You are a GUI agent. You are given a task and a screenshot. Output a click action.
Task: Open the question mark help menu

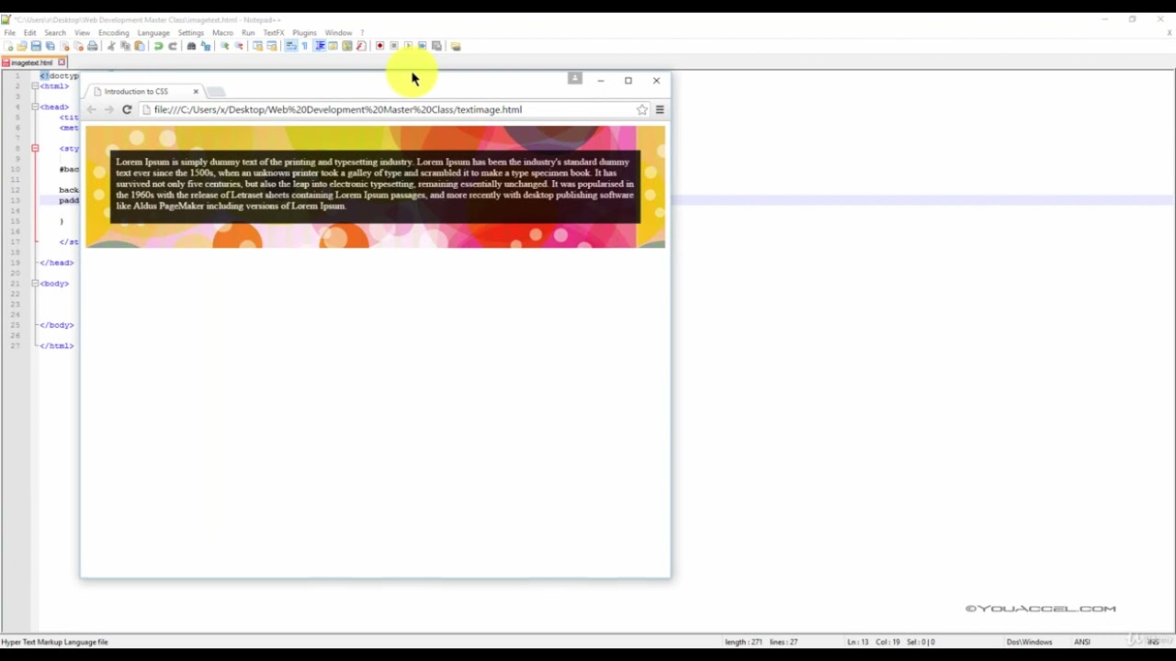point(362,33)
